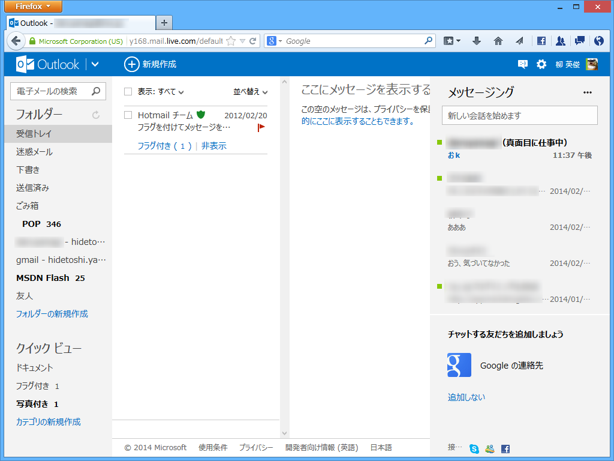Viewport: 614px width, 461px height.
Task: Click the Skype icon at the bottom
Action: 474,448
